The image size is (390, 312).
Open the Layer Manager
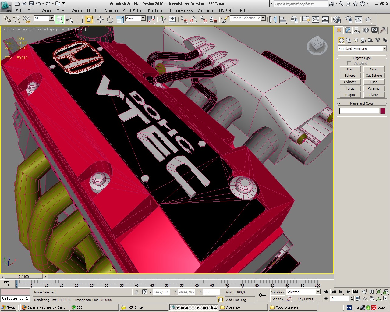294,19
